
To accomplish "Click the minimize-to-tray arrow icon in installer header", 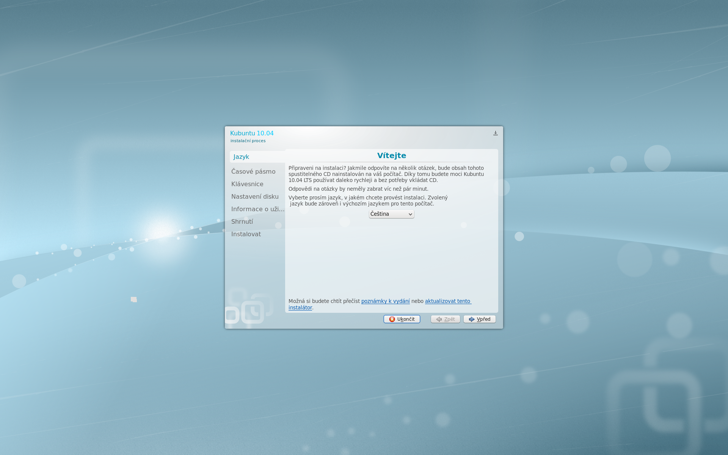I will click(x=495, y=133).
